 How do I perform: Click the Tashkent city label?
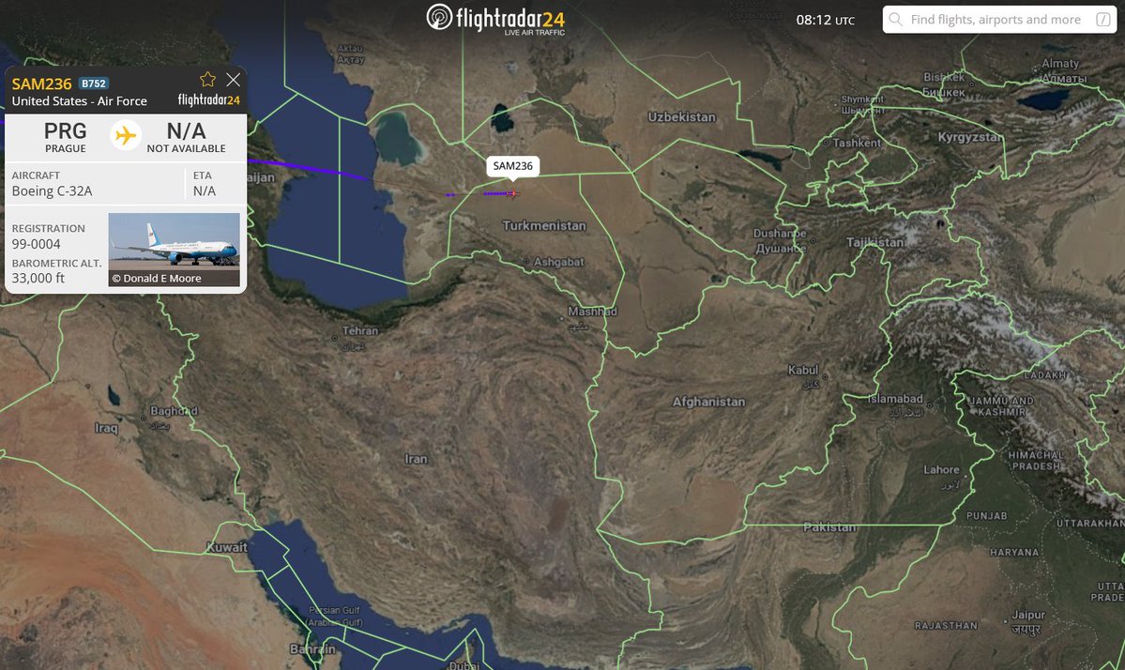click(857, 143)
